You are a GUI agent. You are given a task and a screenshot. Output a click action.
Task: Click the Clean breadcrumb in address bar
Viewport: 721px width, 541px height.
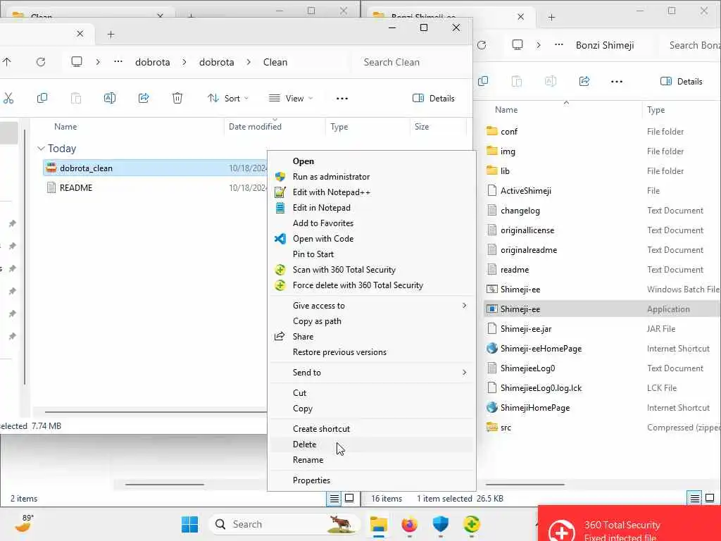click(275, 62)
